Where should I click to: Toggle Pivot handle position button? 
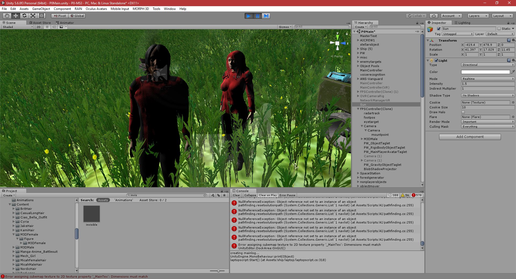click(x=60, y=16)
